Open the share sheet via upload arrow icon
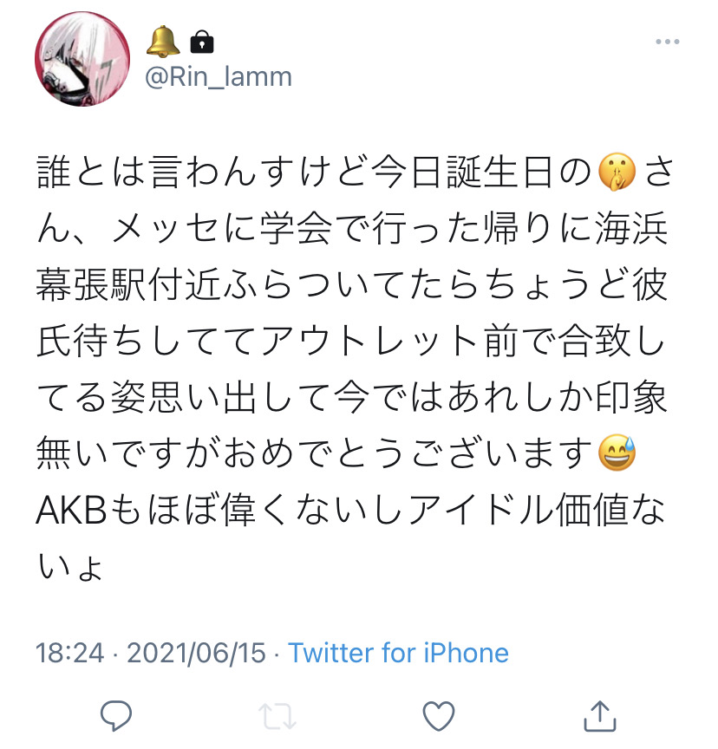The image size is (718, 749). click(x=600, y=715)
